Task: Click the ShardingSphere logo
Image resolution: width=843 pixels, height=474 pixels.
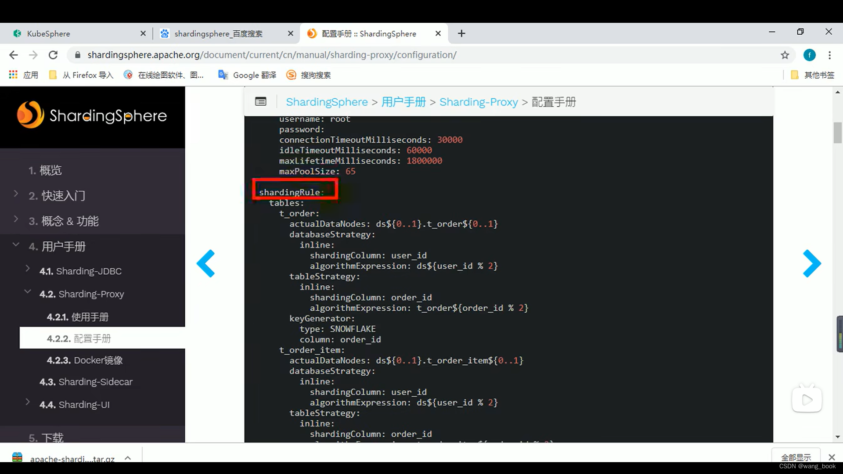Action: pyautogui.click(x=92, y=115)
